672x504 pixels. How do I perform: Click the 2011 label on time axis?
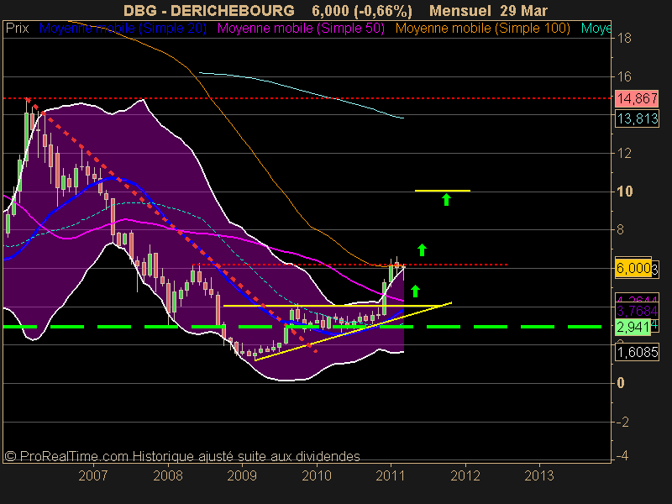[x=391, y=475]
